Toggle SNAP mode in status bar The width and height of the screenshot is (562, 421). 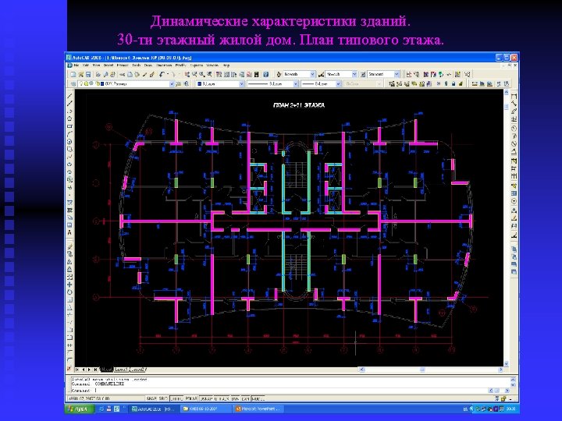pyautogui.click(x=151, y=399)
